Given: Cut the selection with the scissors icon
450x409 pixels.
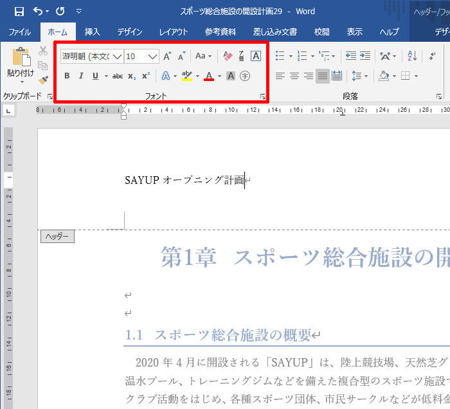Looking at the screenshot, I should [x=43, y=51].
